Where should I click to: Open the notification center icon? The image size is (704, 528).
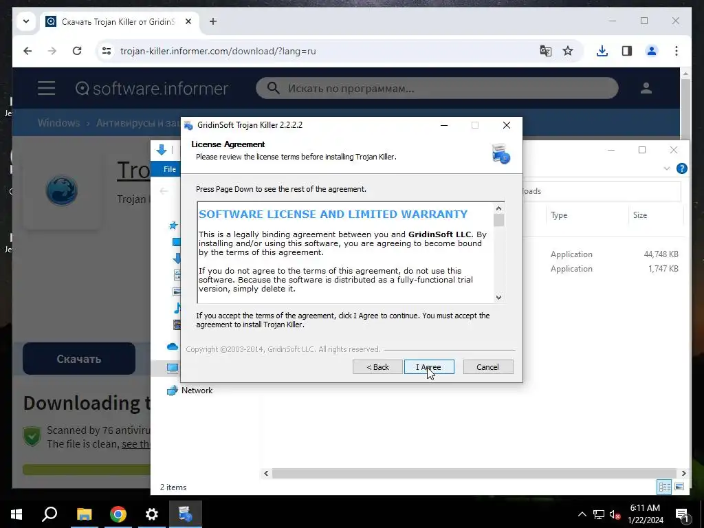point(682,515)
